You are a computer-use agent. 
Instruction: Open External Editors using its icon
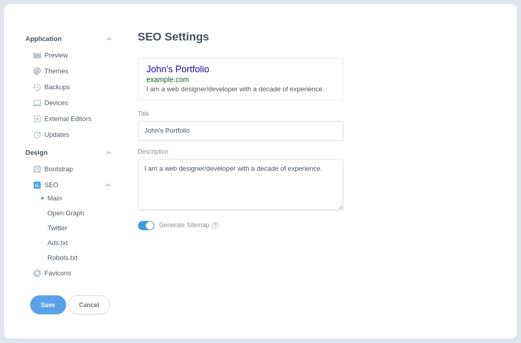coord(37,118)
